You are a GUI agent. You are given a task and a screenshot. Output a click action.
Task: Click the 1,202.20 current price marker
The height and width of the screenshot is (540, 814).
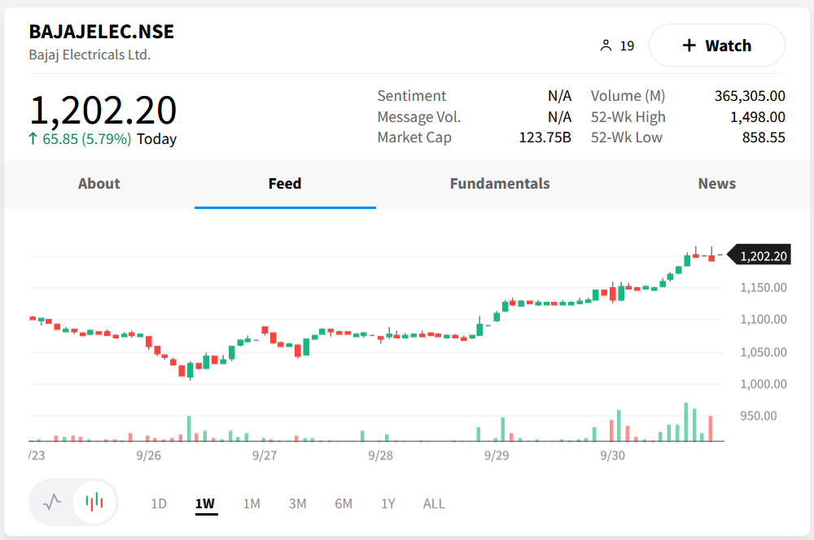pyautogui.click(x=763, y=256)
